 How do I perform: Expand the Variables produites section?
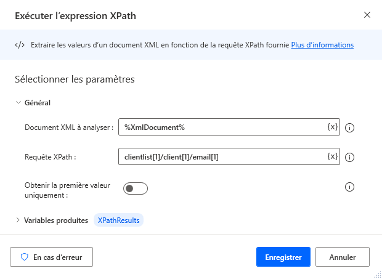coord(18,220)
